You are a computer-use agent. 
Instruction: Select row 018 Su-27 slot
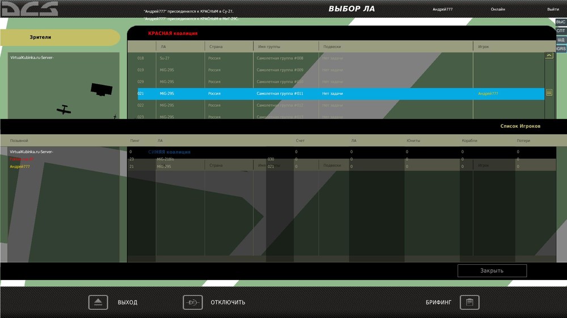[x=341, y=58]
